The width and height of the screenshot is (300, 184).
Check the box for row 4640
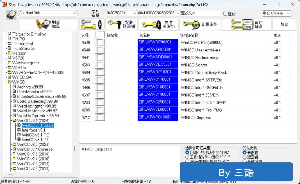(x=100, y=50)
